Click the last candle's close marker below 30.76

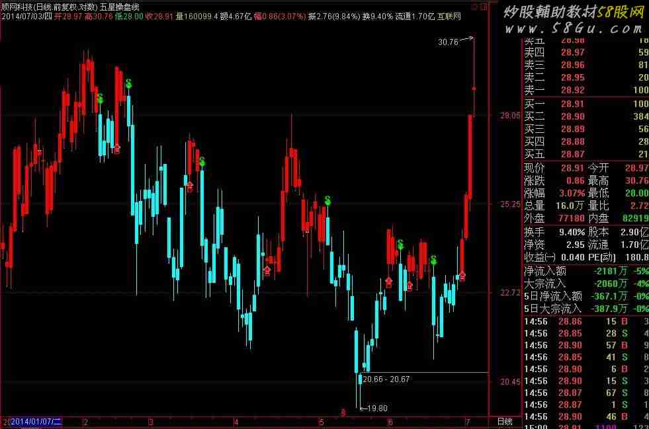coord(474,88)
